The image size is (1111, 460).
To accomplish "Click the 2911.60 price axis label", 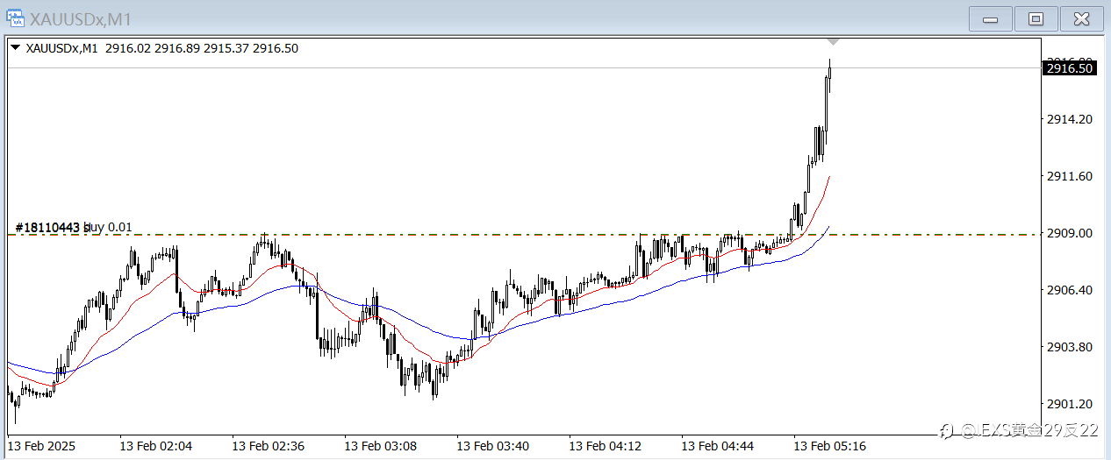I will point(1068,176).
